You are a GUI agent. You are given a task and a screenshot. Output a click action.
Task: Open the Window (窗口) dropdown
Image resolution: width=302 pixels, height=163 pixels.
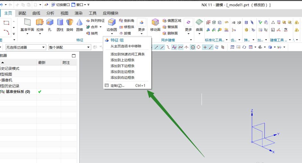pyautogui.click(x=79, y=5)
